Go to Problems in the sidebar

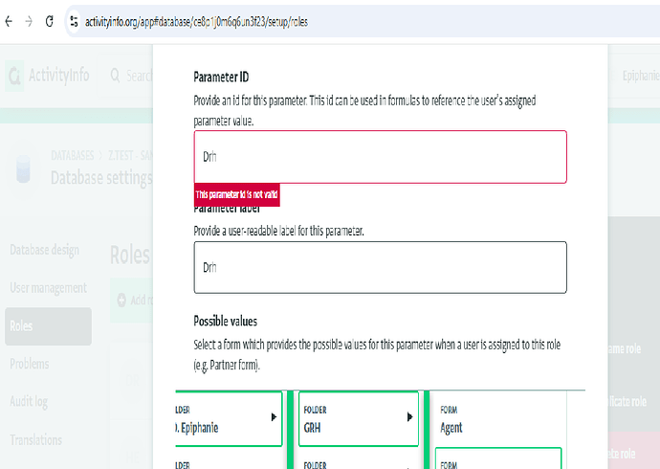[x=33, y=364]
